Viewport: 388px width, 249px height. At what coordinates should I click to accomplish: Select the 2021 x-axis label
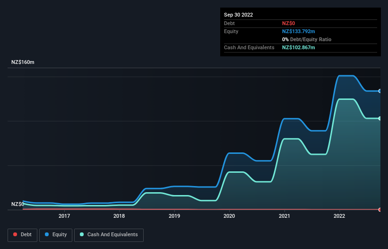[x=285, y=216]
